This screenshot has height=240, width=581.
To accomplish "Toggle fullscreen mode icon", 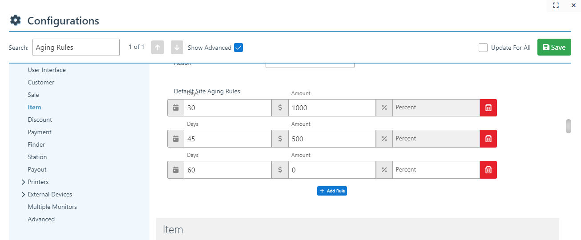I will pos(556,5).
